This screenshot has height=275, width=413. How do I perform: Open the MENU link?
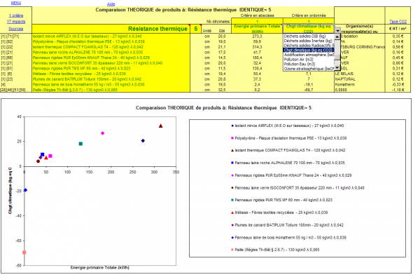pos(16,3)
